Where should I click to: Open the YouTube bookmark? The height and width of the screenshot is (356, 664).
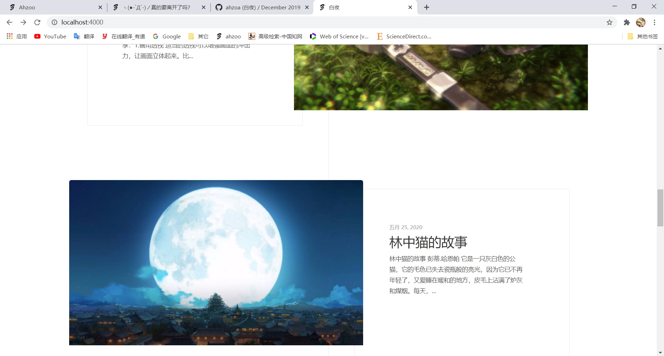[50, 36]
